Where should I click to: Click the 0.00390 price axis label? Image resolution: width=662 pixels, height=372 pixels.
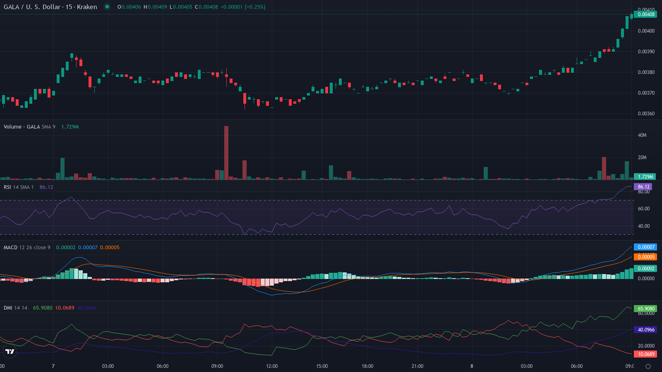(x=646, y=51)
